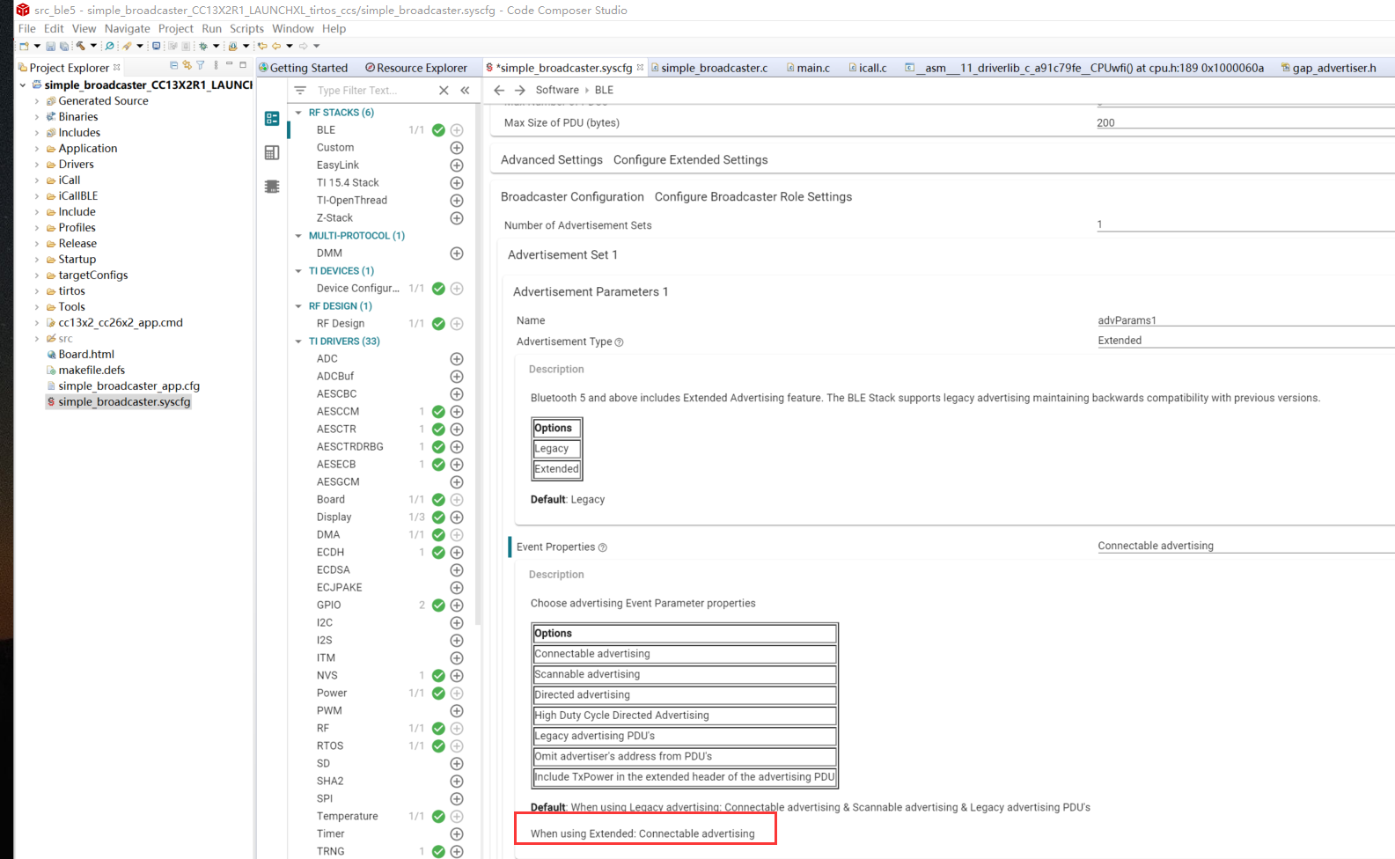Collapse the RF DESIGN group

click(x=298, y=306)
